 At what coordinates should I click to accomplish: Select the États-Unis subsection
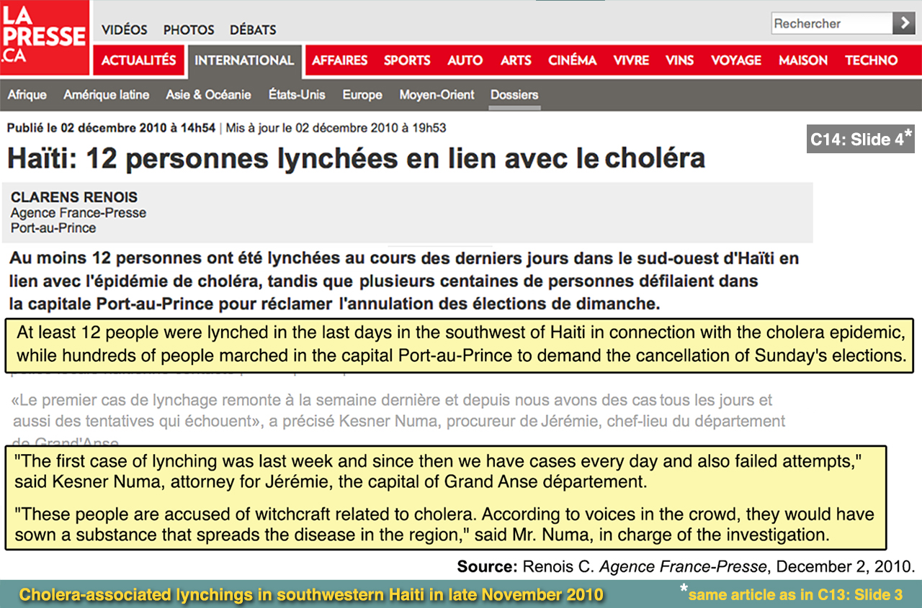pyautogui.click(x=297, y=95)
